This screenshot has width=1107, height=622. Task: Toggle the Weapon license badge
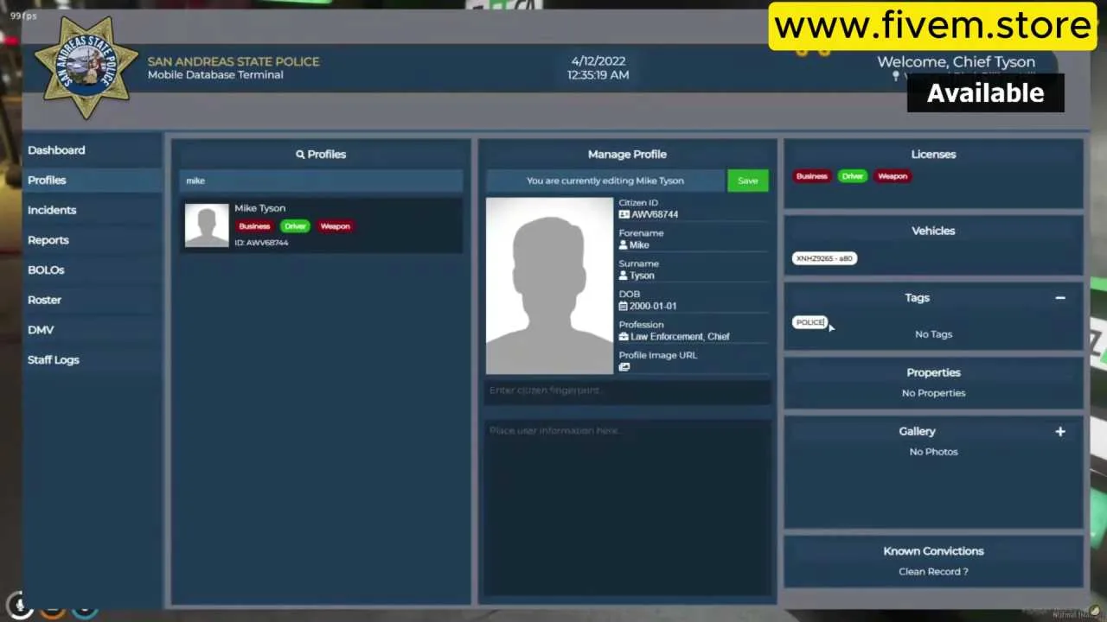(x=335, y=225)
